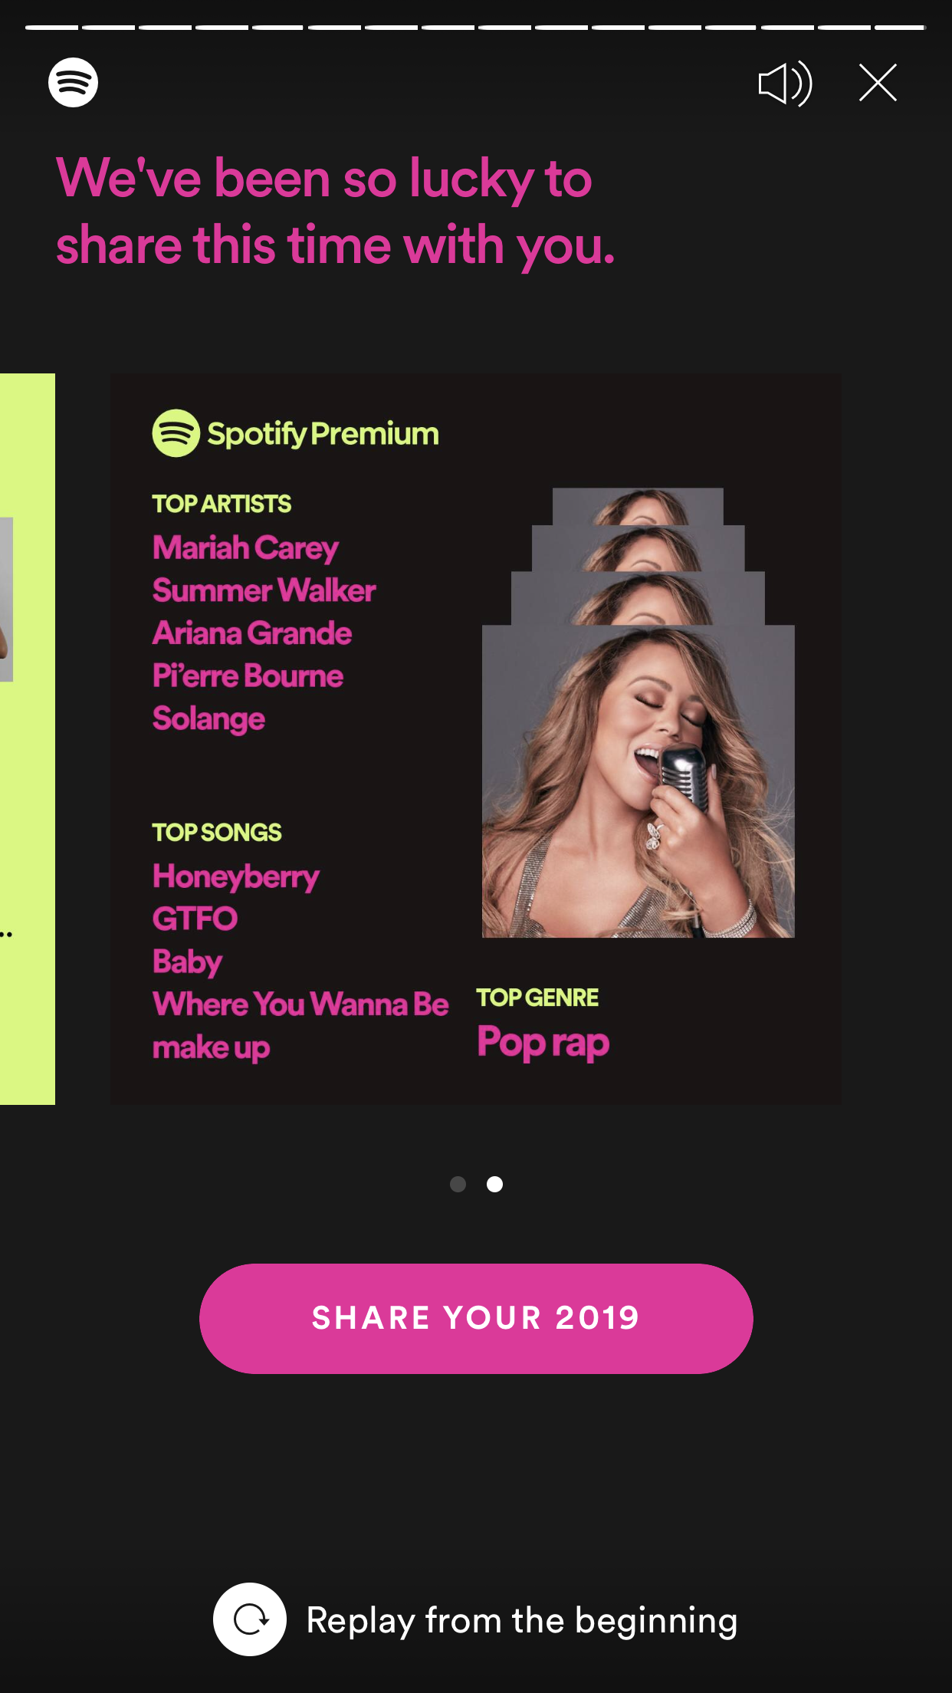952x1693 pixels.
Task: Close the Wrapped story with X icon
Action: point(878,83)
